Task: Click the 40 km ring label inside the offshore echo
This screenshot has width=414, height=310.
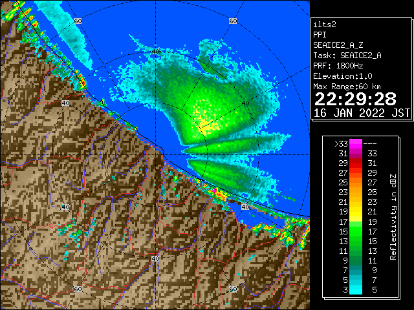Action: (245, 103)
